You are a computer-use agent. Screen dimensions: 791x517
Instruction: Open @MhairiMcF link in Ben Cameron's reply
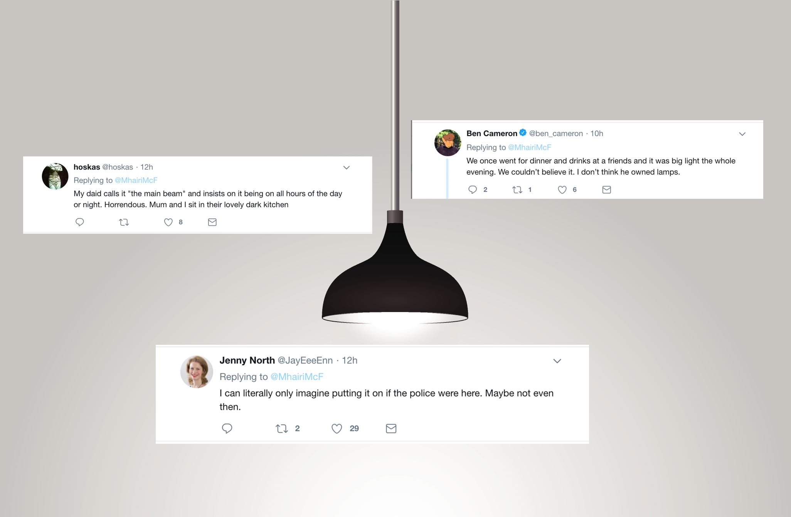530,147
